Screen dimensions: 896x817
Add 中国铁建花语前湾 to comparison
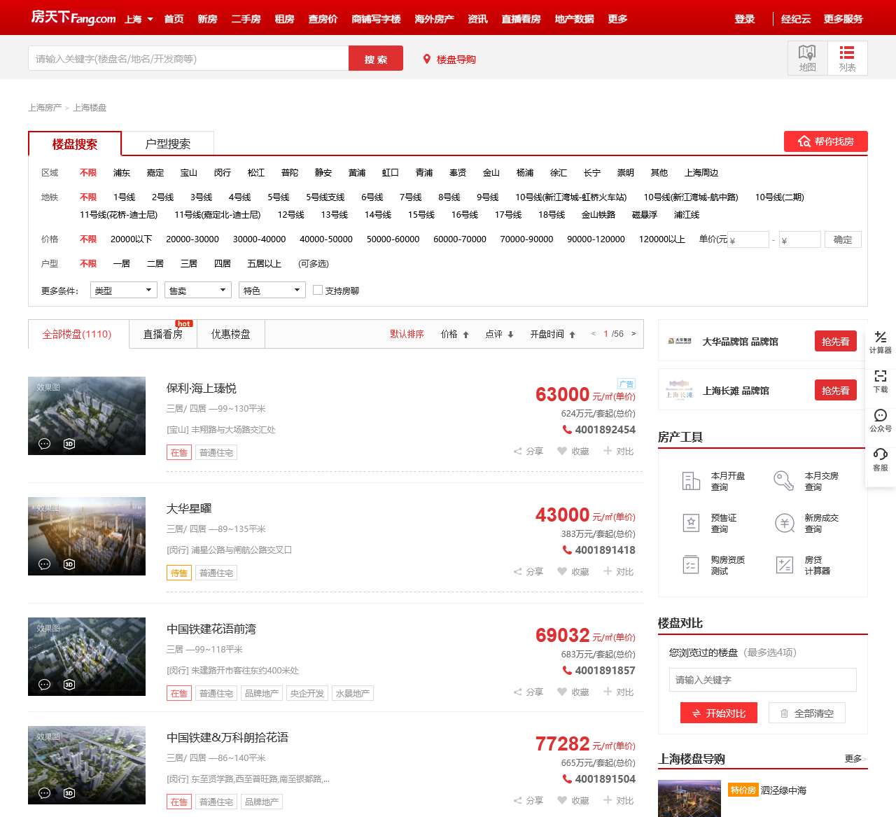click(619, 692)
